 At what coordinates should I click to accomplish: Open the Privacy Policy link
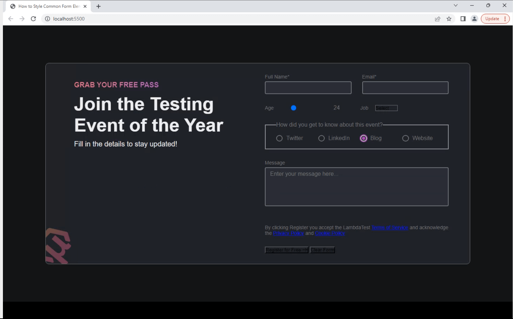[x=289, y=233]
